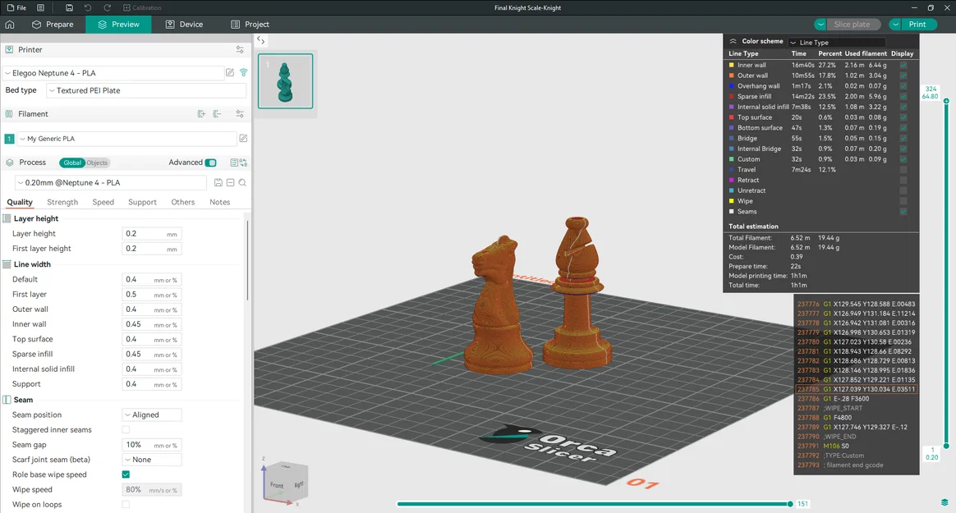Click the printer Wi-Fi connection icon

point(243,72)
